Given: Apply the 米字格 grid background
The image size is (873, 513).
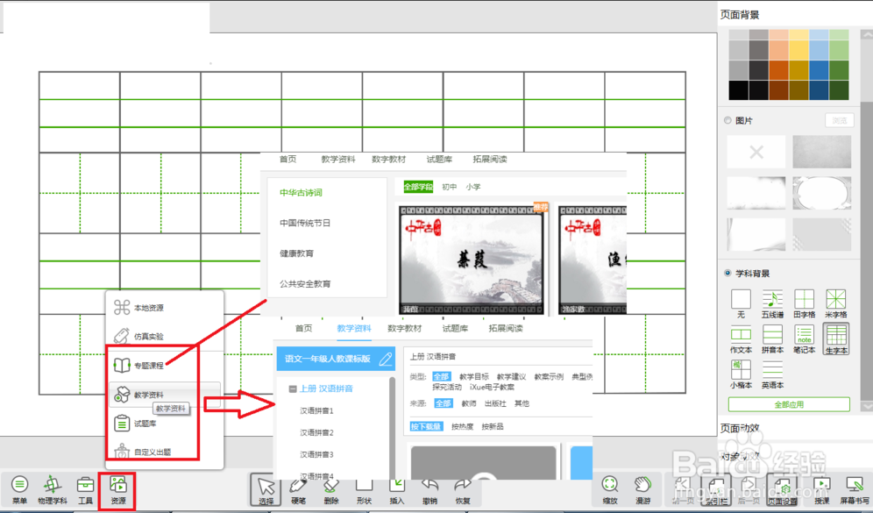Looking at the screenshot, I should [x=836, y=303].
